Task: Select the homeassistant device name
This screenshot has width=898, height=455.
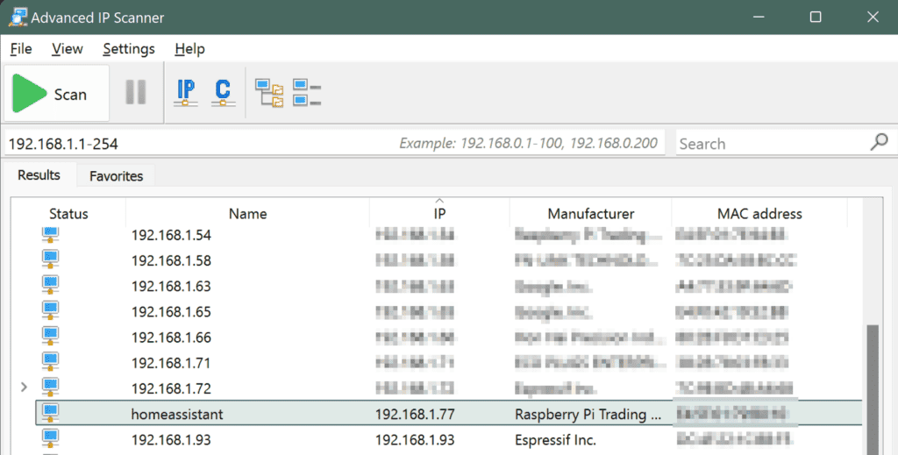Action: (177, 415)
